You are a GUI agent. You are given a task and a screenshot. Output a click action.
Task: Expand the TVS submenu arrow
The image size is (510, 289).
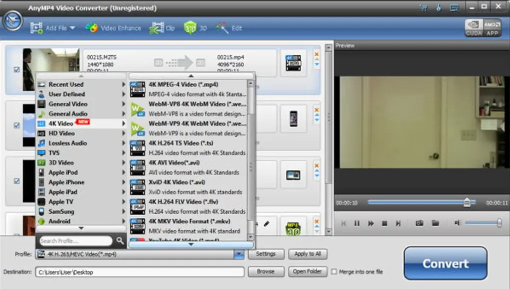pos(123,153)
